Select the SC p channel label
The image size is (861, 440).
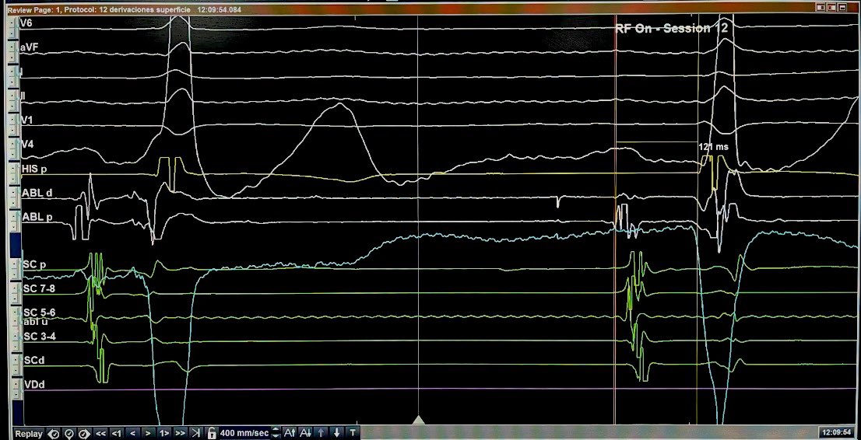[34, 264]
